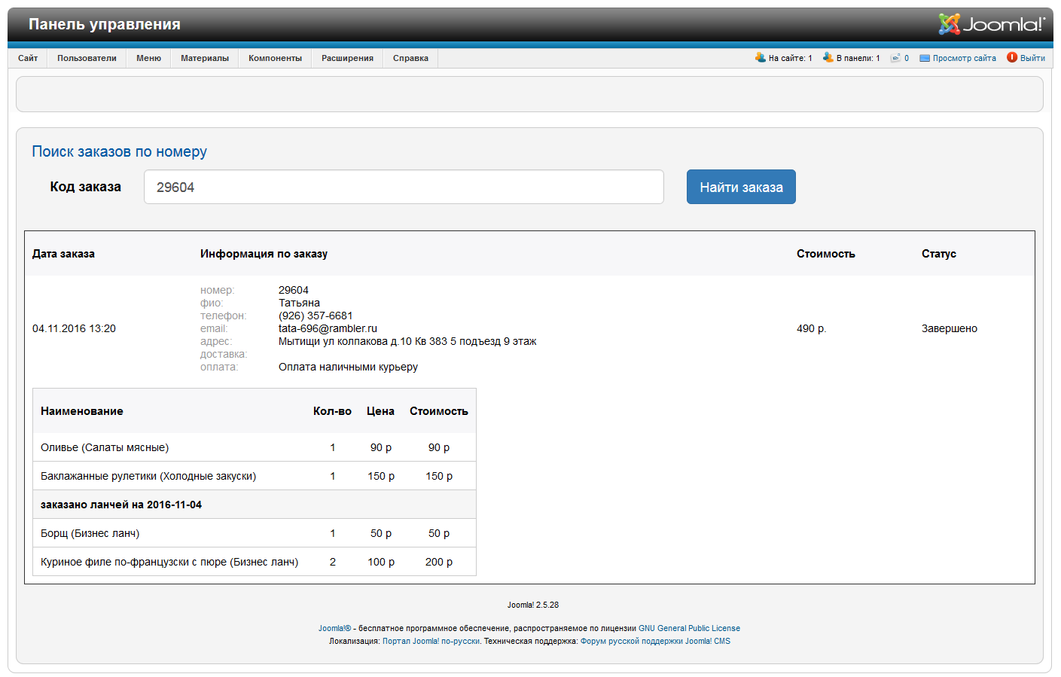Image resolution: width=1061 pixels, height=677 pixels.
Task: Click the Дата заказа column header
Action: coord(63,254)
